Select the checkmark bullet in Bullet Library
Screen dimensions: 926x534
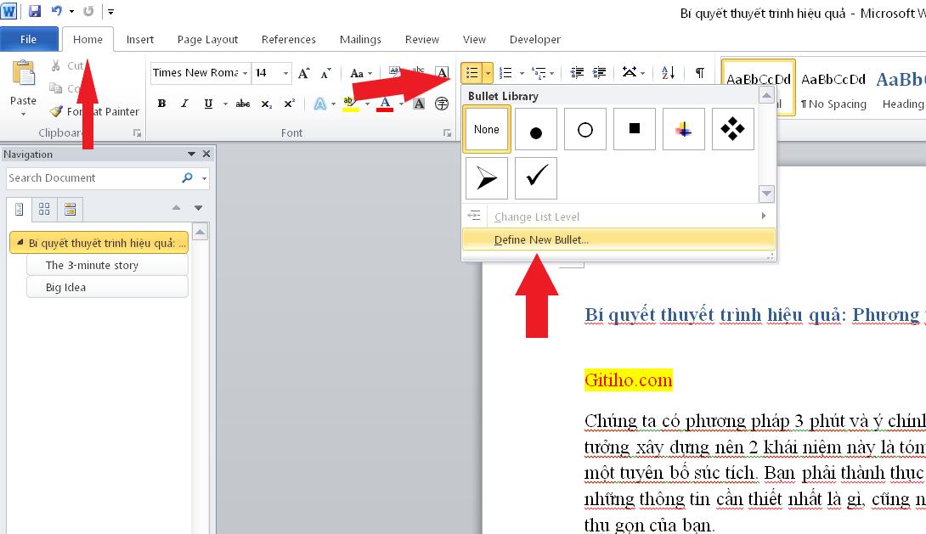point(536,177)
